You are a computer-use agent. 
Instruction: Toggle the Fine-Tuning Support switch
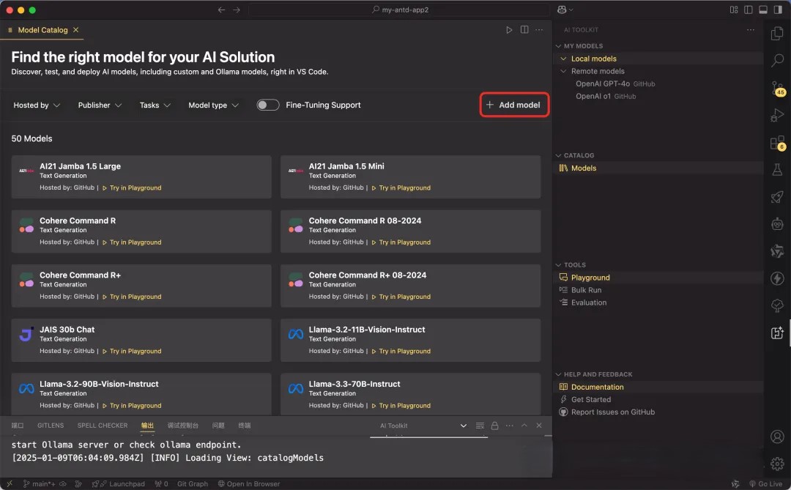click(267, 105)
